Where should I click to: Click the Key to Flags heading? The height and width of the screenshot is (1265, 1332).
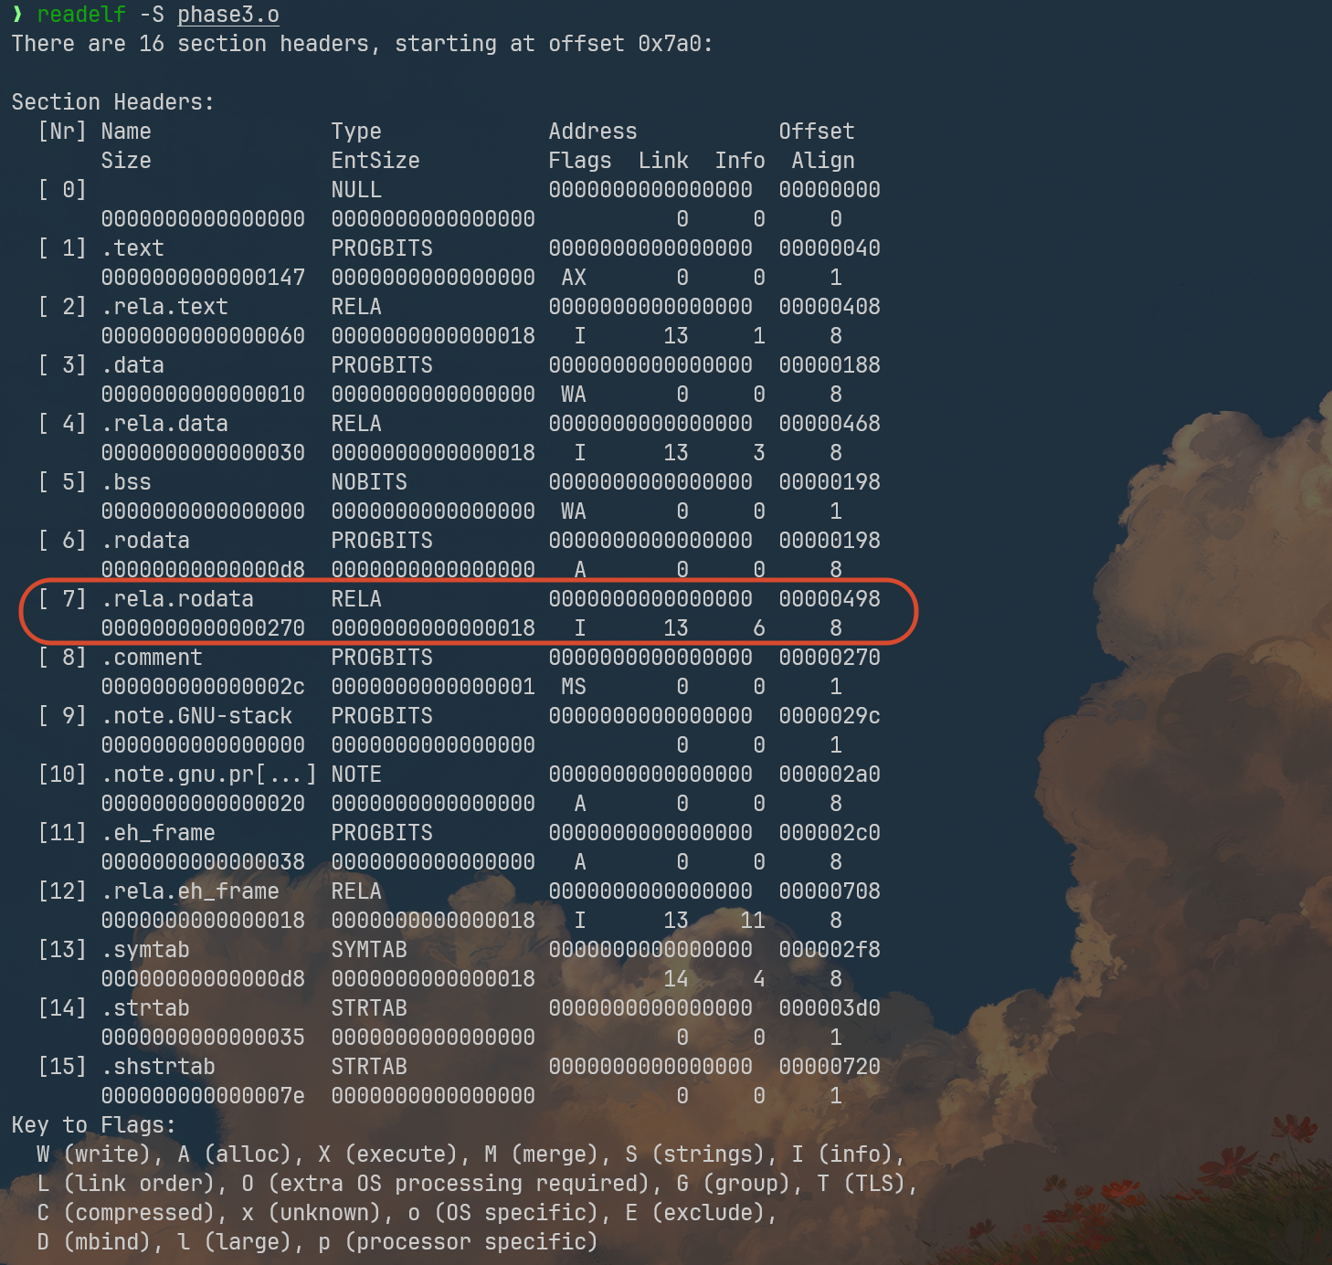pos(93,1125)
